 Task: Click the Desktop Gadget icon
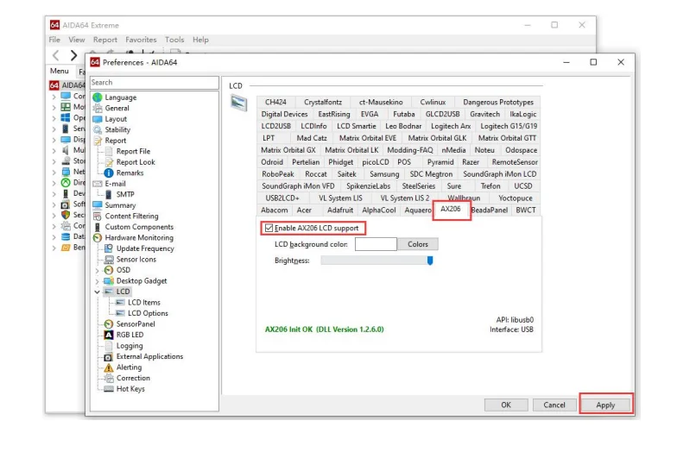click(109, 281)
